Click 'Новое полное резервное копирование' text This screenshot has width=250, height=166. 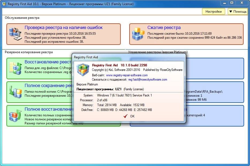(x=48, y=119)
